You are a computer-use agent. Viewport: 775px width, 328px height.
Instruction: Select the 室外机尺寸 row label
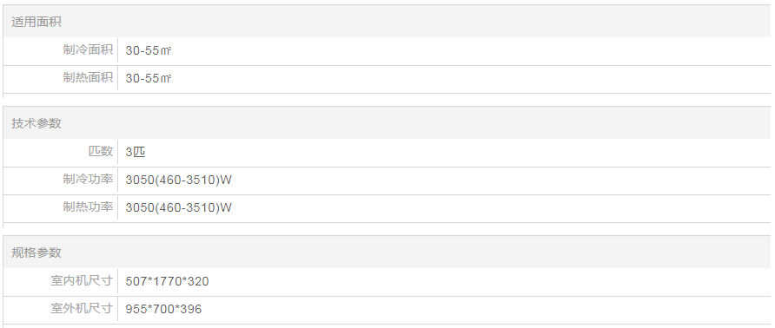coord(82,309)
